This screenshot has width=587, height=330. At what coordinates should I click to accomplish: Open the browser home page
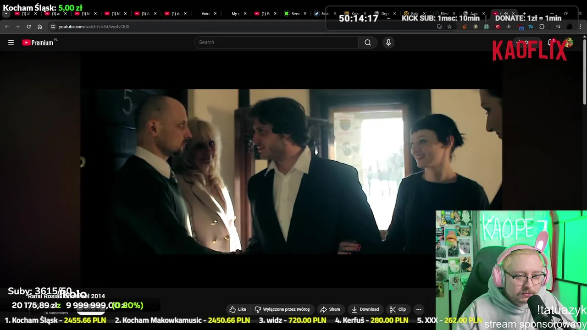(39, 27)
